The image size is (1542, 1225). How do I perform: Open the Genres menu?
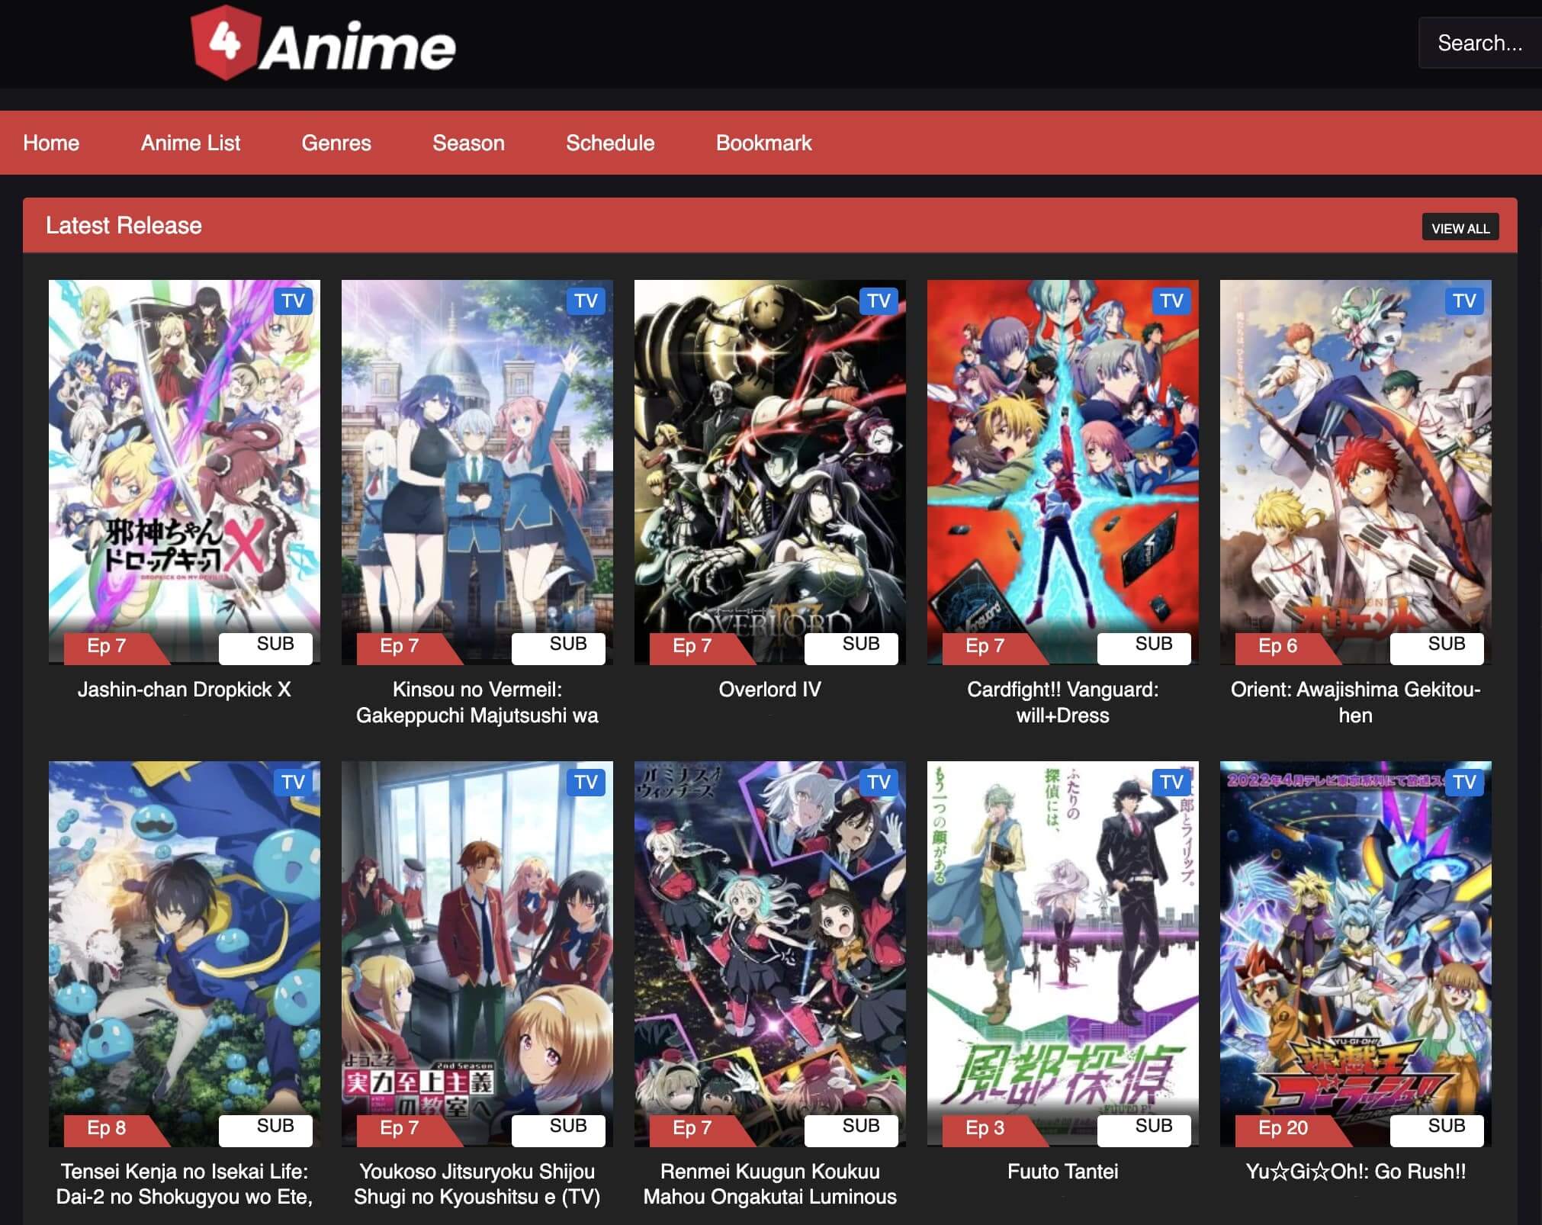[336, 143]
